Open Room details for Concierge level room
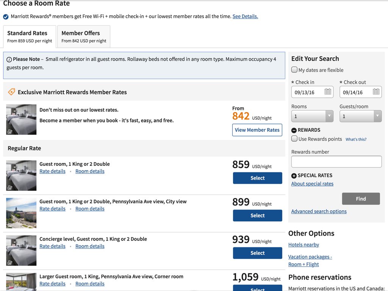This screenshot has width=388, height=291. click(90, 246)
